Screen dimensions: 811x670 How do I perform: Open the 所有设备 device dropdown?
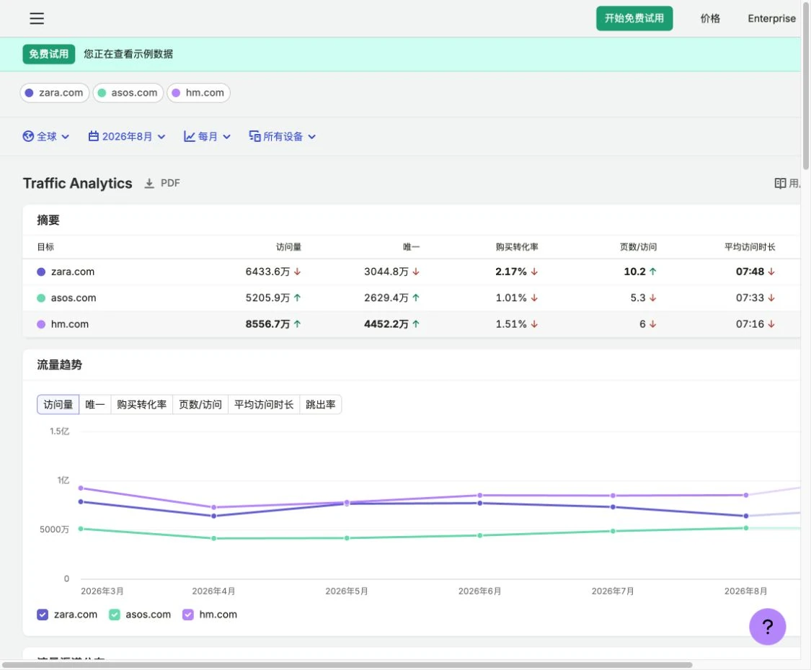pos(283,136)
